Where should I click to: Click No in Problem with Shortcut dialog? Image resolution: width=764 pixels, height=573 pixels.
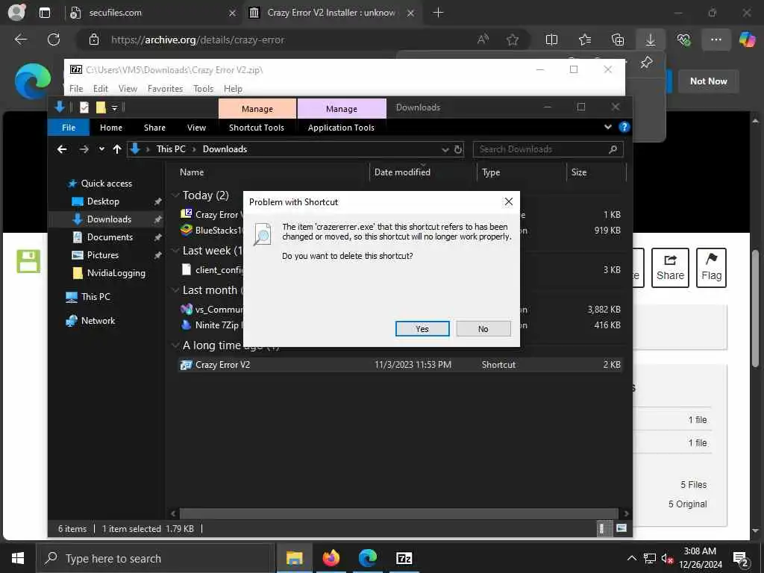(483, 329)
